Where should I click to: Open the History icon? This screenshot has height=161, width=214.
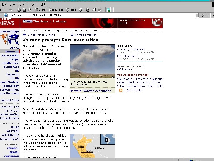tap(81, 10)
